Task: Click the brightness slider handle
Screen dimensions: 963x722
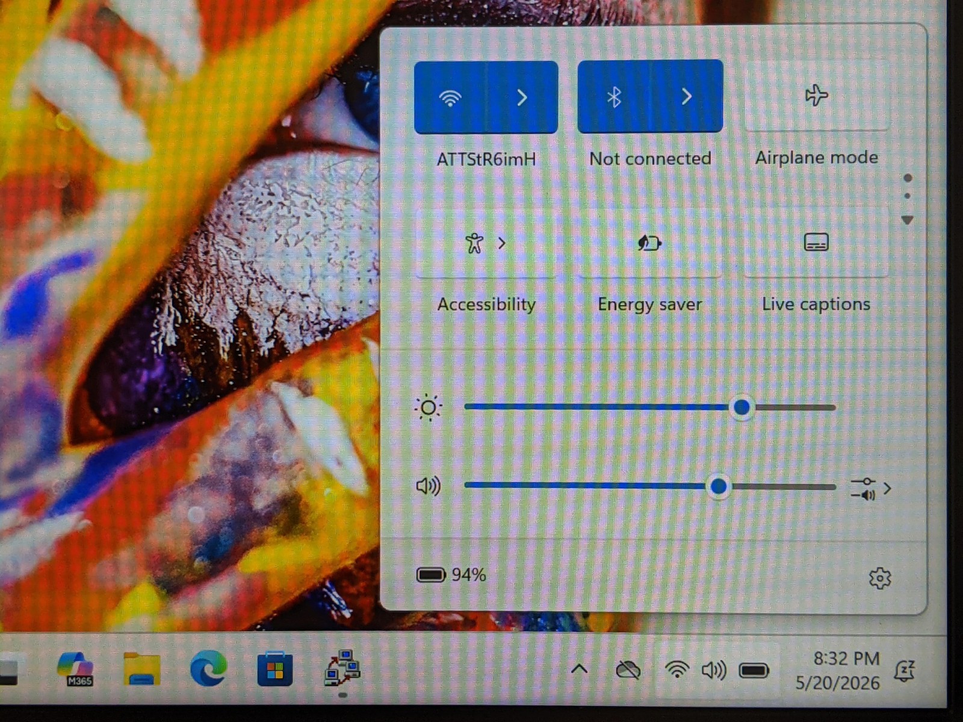Action: tap(742, 407)
